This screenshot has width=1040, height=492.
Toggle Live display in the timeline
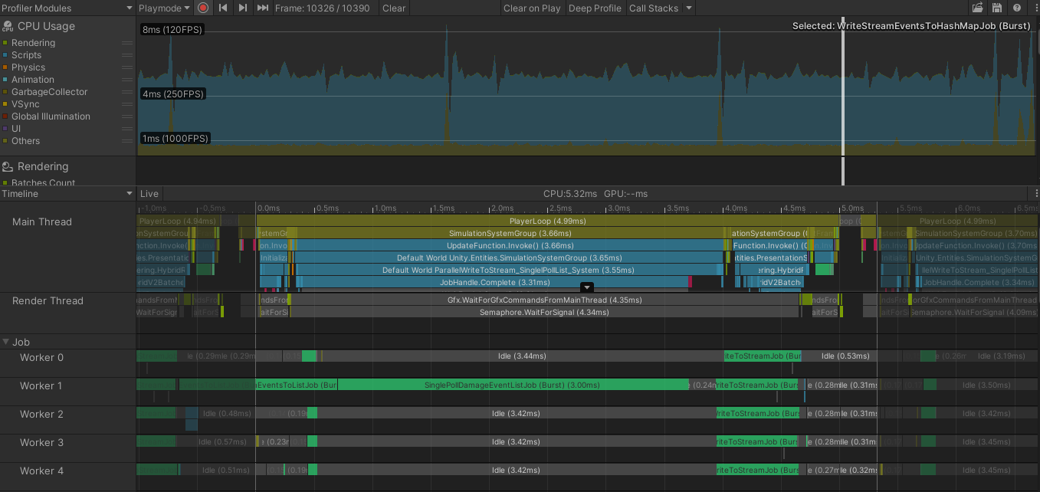coord(149,193)
